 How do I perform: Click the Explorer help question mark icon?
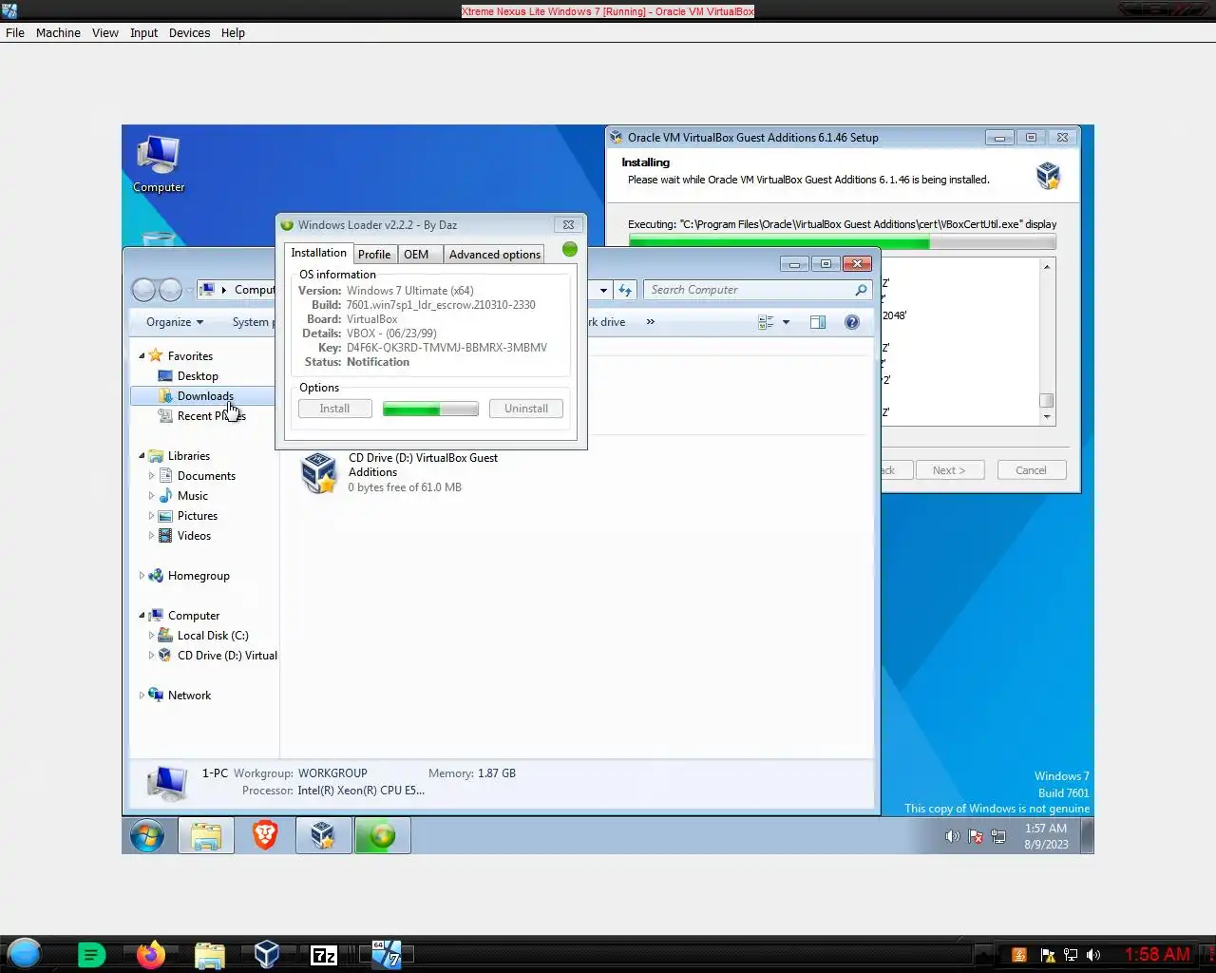(852, 322)
